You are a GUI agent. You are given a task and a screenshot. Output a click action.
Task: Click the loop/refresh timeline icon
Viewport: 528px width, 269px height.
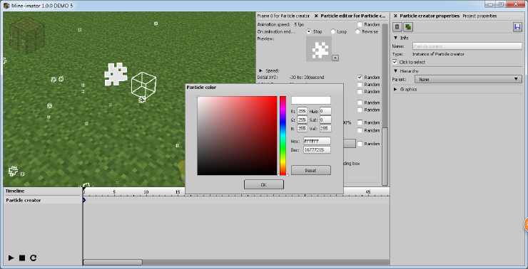(33, 258)
